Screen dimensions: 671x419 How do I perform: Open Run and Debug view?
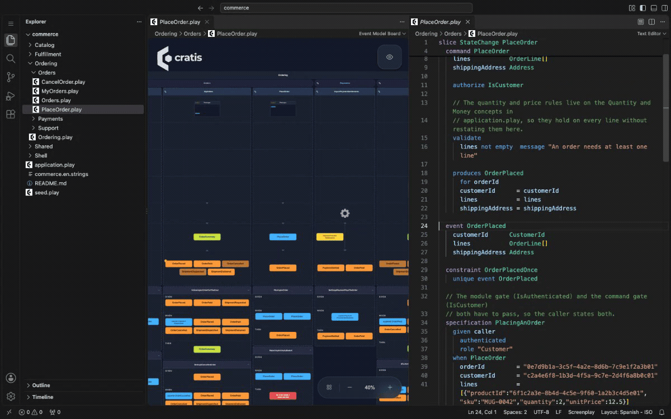click(11, 96)
